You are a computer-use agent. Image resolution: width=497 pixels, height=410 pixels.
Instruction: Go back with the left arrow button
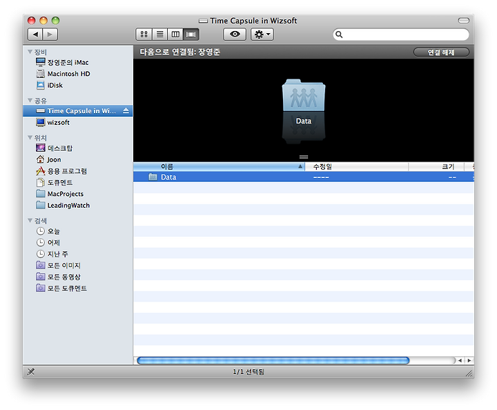tap(35, 35)
